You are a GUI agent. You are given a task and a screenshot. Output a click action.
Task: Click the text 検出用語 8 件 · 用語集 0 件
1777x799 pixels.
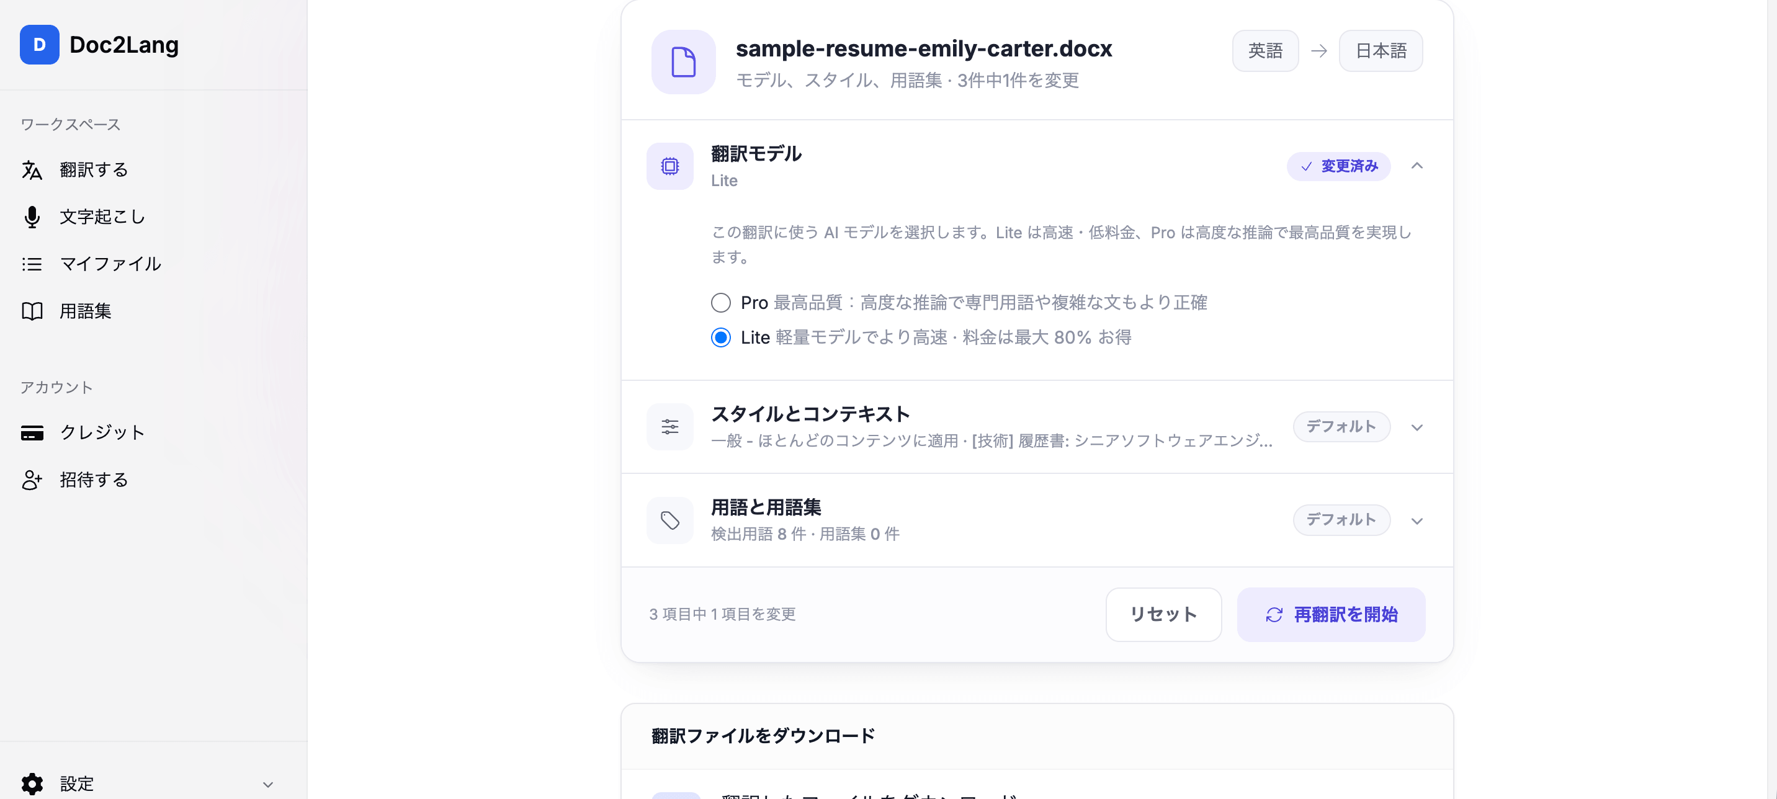805,534
